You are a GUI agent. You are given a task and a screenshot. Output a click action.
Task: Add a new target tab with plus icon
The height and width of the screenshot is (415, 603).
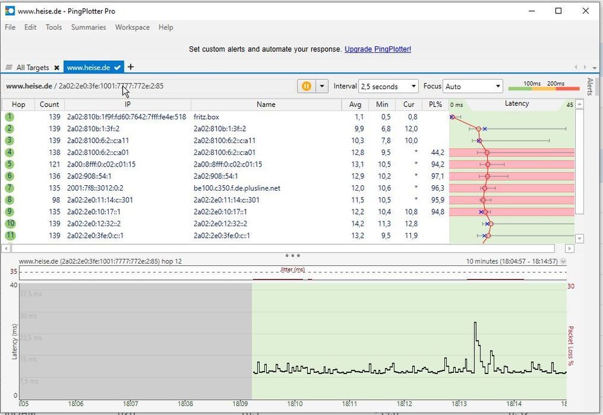pyautogui.click(x=130, y=67)
